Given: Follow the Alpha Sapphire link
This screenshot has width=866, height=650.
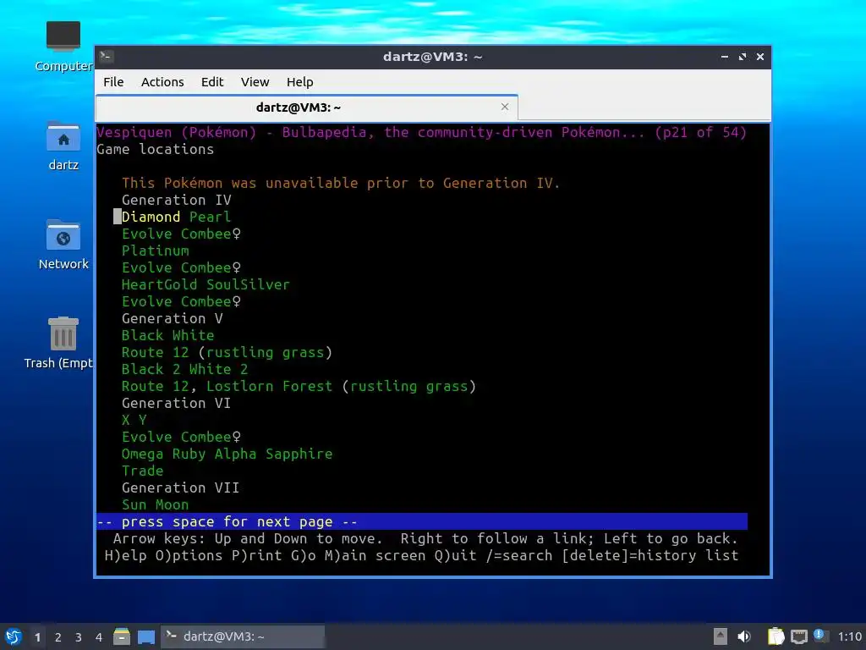Looking at the screenshot, I should (x=273, y=454).
